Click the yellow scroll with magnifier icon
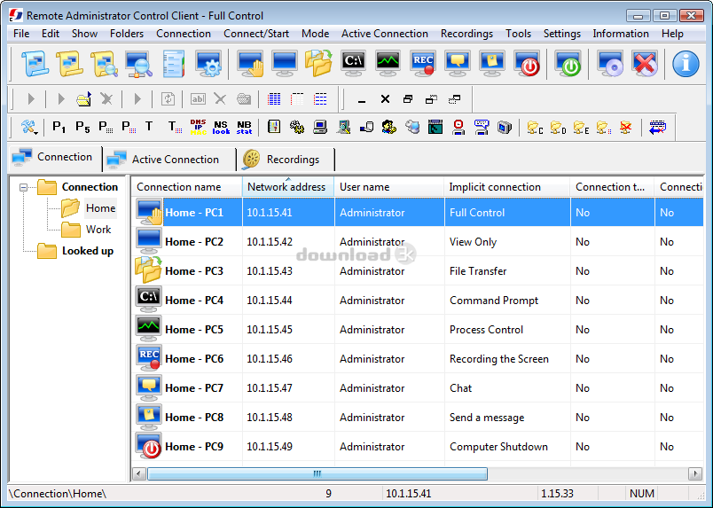 point(104,64)
